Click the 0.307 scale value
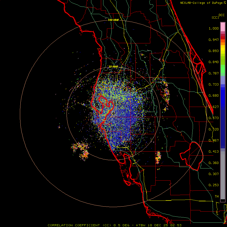The height and width of the screenshot is (227, 227). point(214,174)
